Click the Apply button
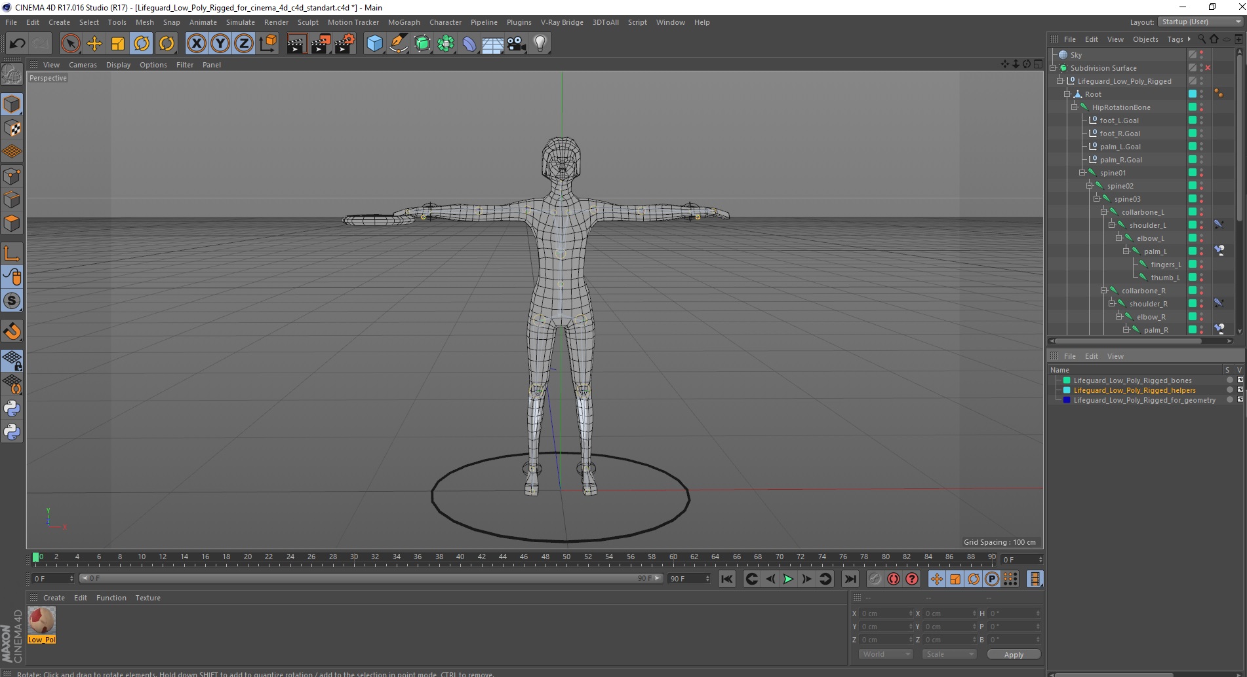This screenshot has height=677, width=1247. 1014,655
